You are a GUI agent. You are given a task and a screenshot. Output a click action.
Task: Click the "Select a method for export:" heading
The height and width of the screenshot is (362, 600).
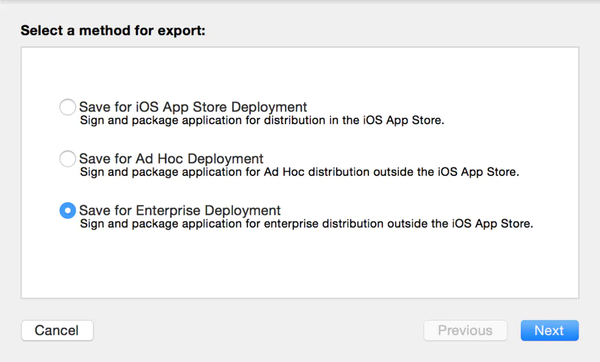(x=113, y=31)
